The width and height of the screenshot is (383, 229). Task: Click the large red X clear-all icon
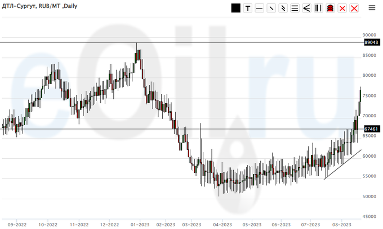coord(354,8)
